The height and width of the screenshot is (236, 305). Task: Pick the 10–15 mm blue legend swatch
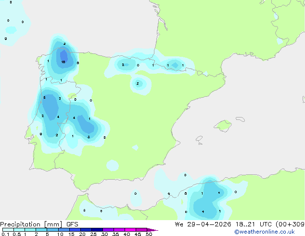[x=64, y=230]
